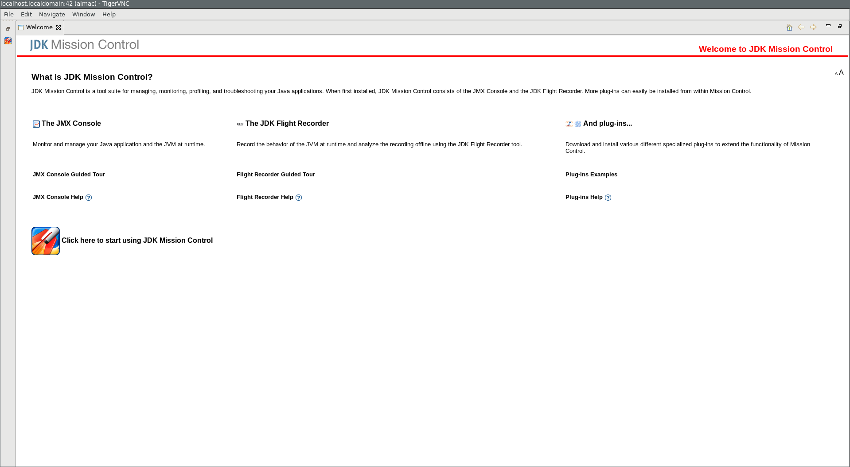The width and height of the screenshot is (850, 467).
Task: Open the JMX Console Guided Tour link
Action: point(69,175)
